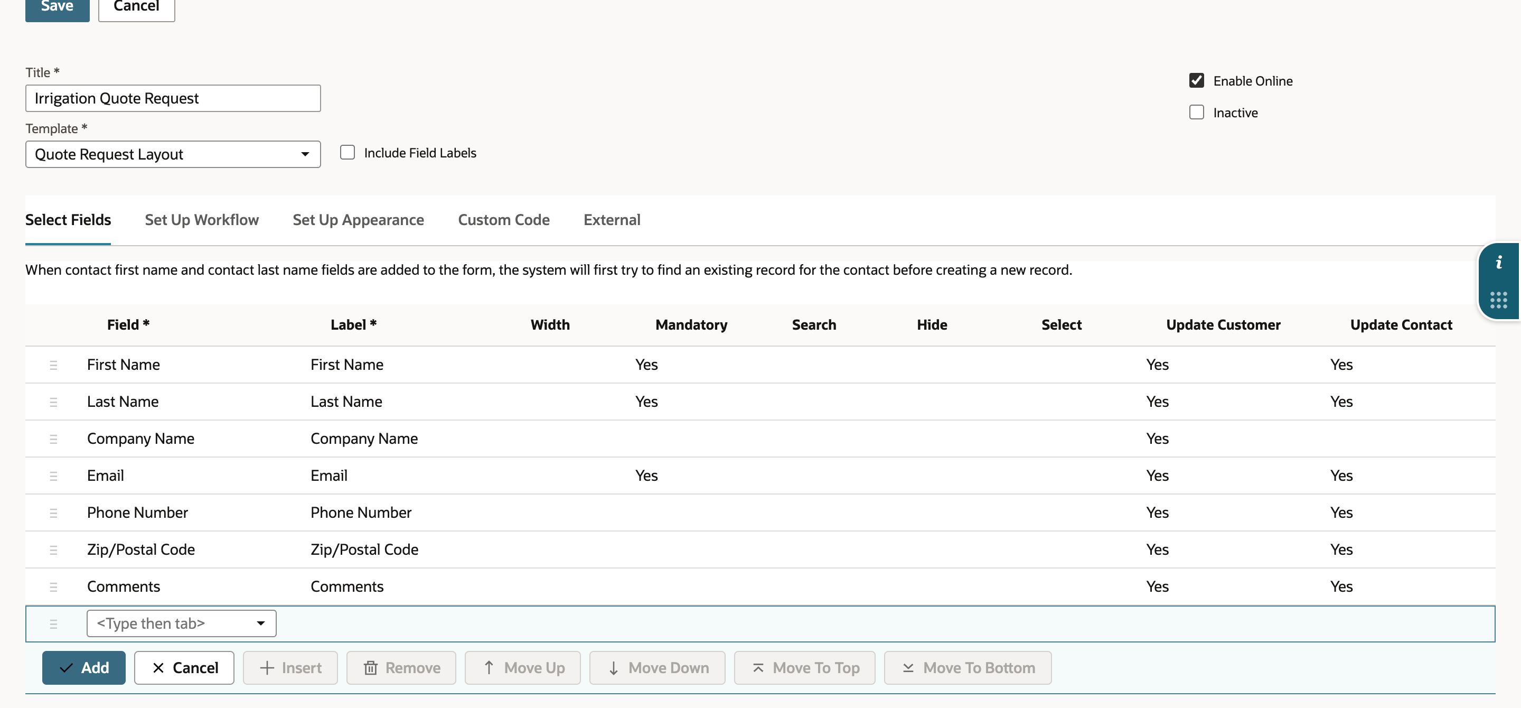Click the Email field cell
1521x708 pixels.
click(106, 476)
